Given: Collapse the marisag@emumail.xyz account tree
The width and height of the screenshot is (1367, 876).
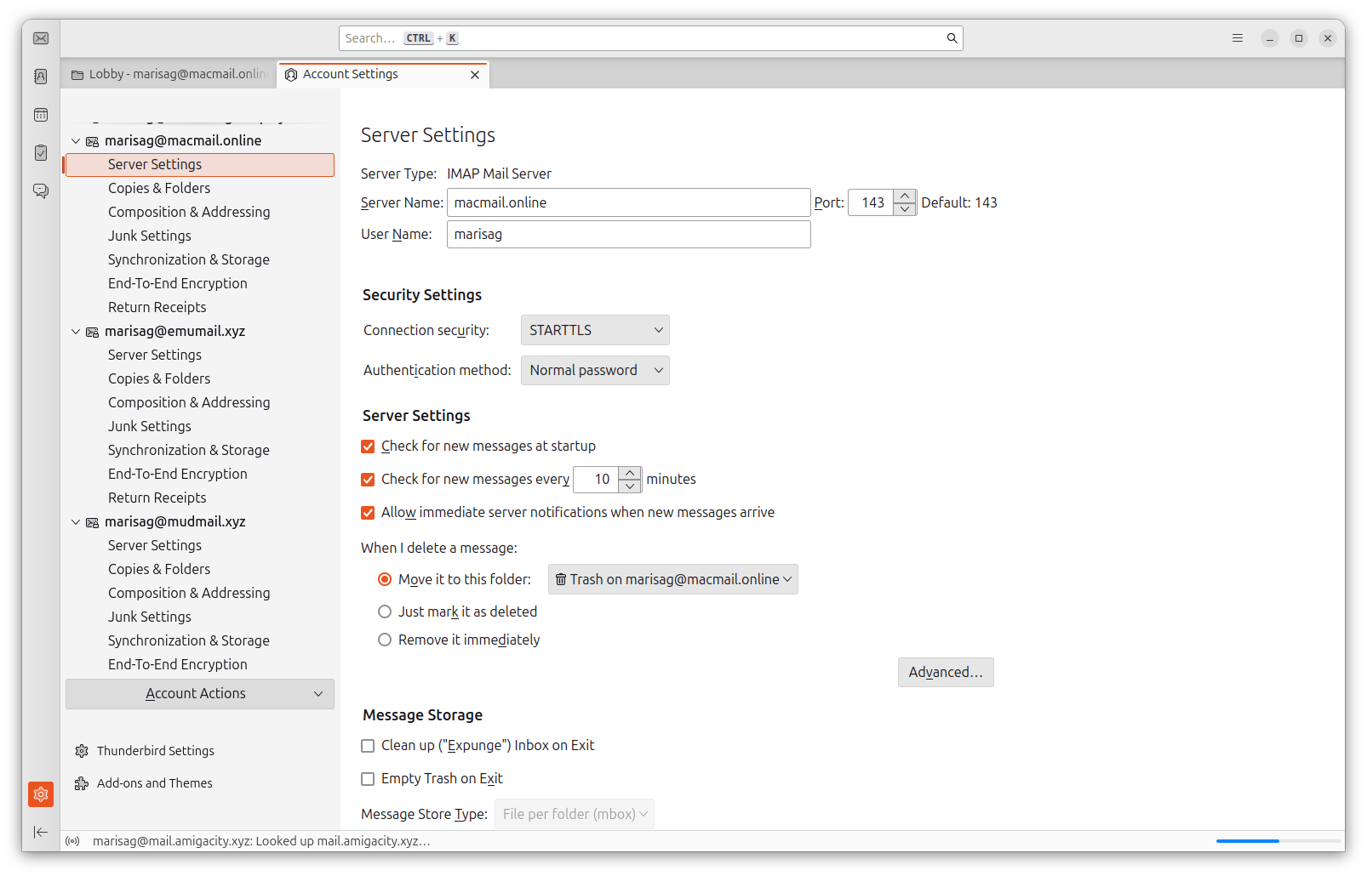Looking at the screenshot, I should [76, 332].
